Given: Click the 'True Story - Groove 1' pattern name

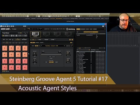Looking at the screenshot, I should click(52, 46).
